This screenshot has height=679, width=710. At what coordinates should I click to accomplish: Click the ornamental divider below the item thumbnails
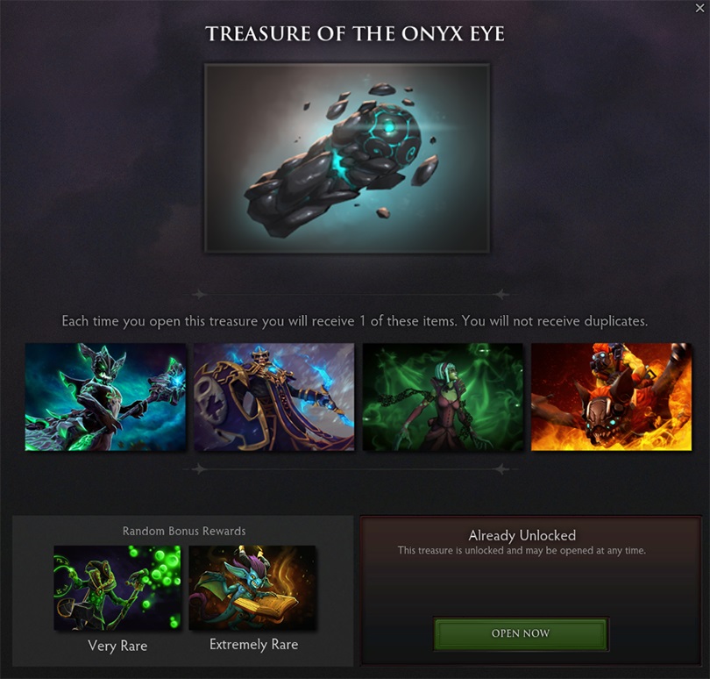point(350,469)
